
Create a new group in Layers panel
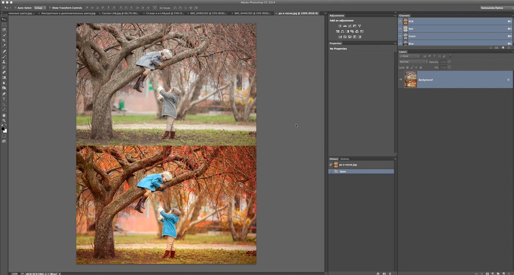[x=498, y=273]
